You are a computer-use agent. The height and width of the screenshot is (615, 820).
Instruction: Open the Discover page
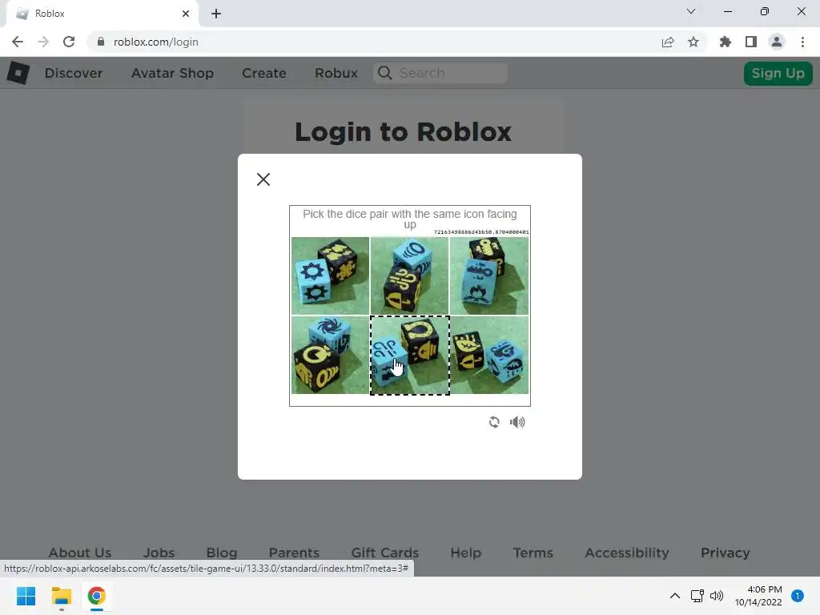pos(74,73)
